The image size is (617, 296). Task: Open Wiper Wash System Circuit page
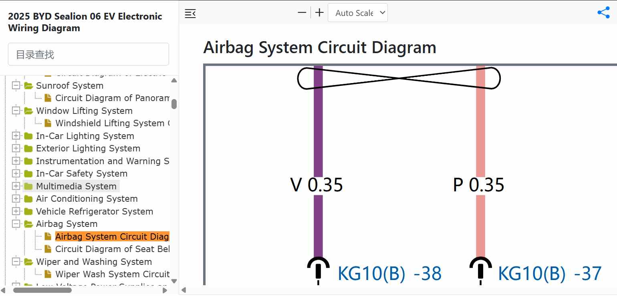[112, 274]
